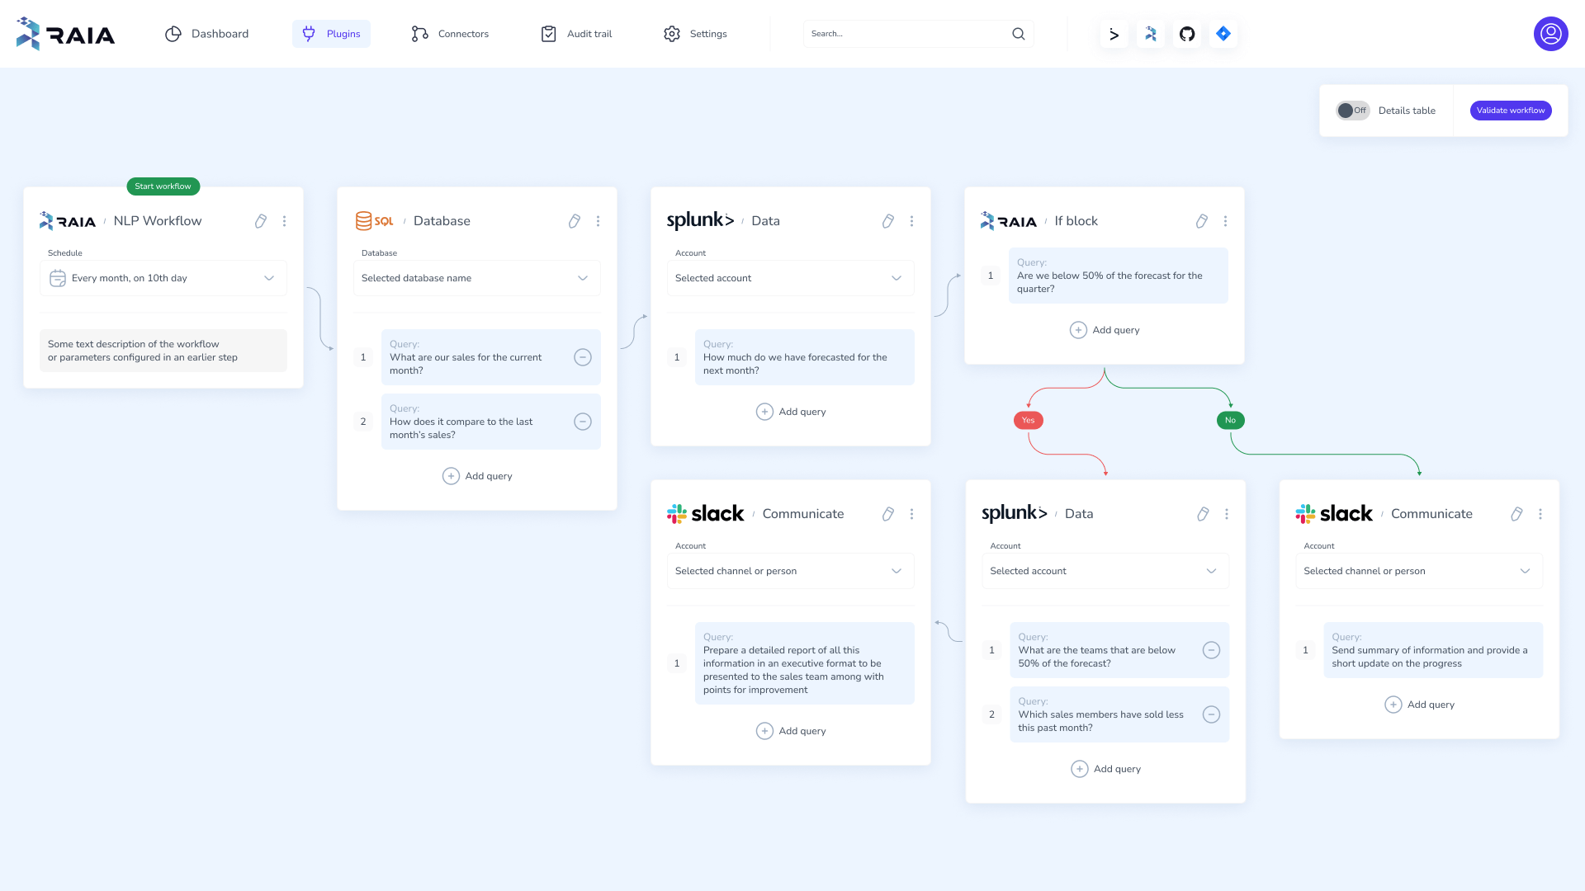Screen dimensions: 1585x891
Task: Click the user profile avatar icon
Action: (x=1551, y=34)
